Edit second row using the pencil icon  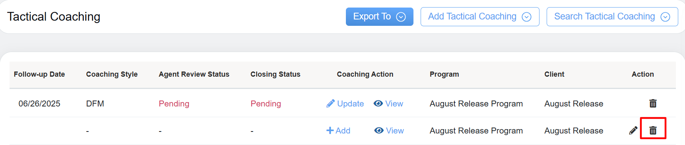click(633, 131)
